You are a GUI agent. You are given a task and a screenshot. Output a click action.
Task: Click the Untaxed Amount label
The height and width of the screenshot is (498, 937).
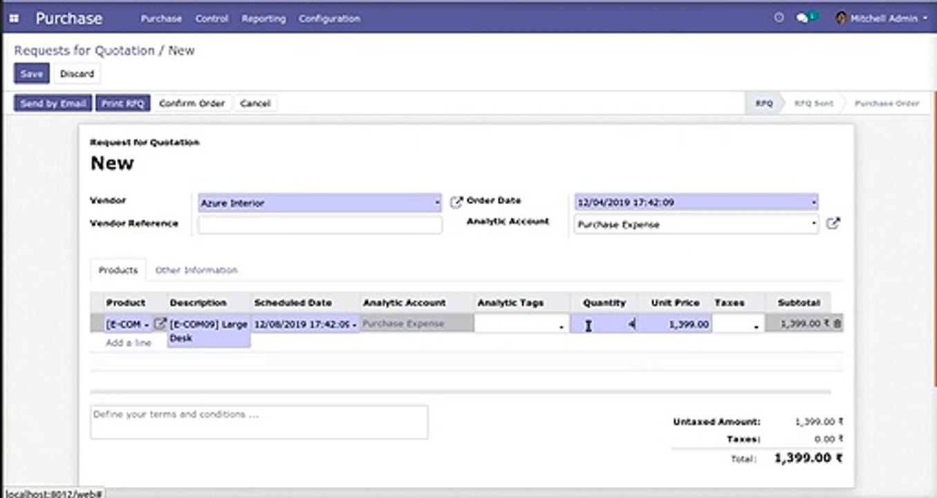click(x=716, y=421)
